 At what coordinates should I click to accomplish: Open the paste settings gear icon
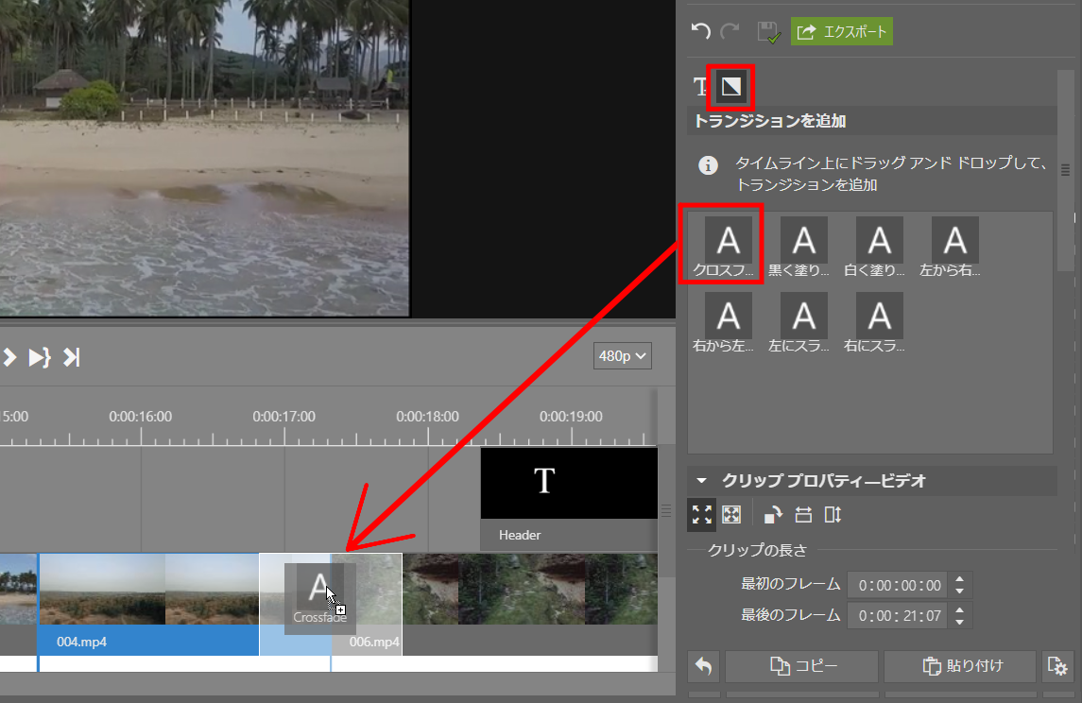point(1057,666)
